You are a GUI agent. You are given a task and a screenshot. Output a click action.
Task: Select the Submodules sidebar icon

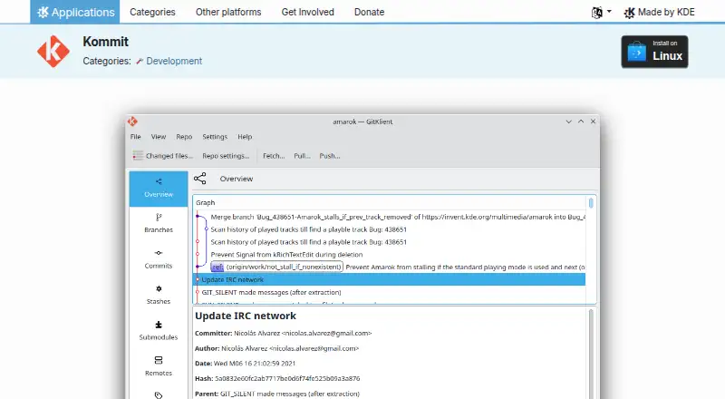(x=159, y=331)
